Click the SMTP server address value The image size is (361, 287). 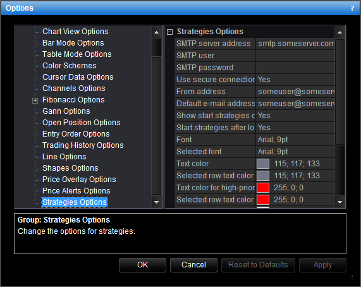coord(295,44)
